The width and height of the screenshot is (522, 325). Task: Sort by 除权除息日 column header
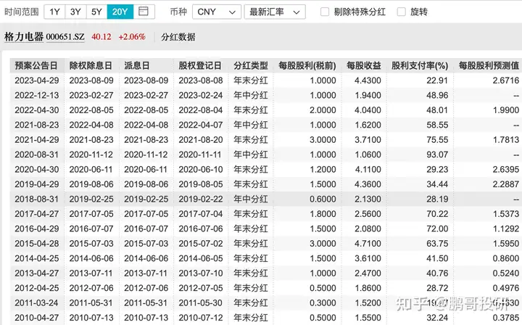click(91, 65)
